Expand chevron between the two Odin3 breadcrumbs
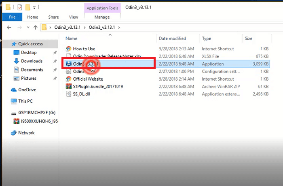 click(x=84, y=28)
